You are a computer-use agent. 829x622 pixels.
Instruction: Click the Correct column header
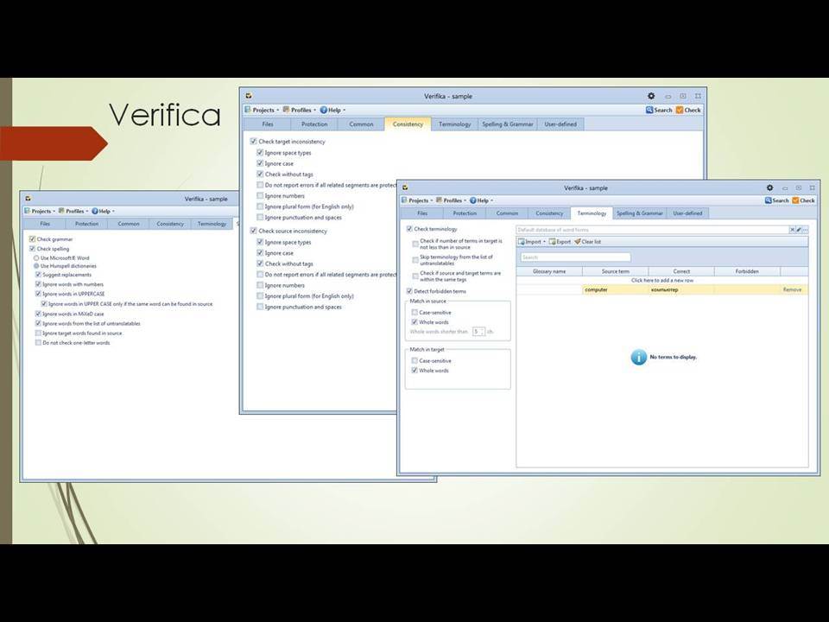pos(681,271)
